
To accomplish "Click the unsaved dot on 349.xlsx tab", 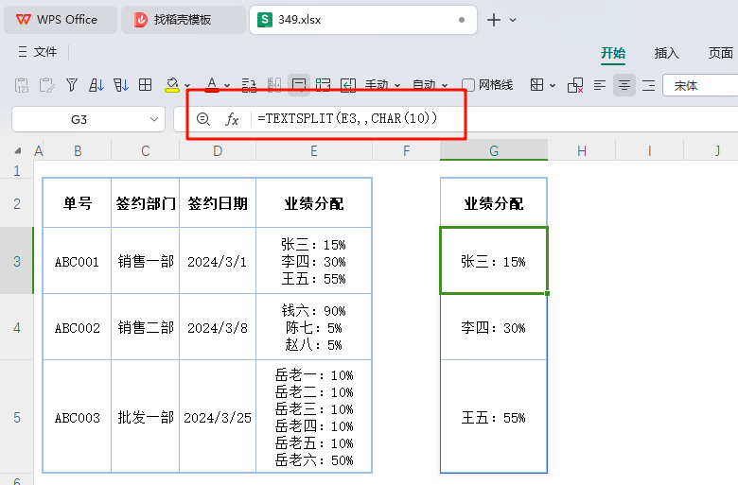I will pyautogui.click(x=462, y=20).
